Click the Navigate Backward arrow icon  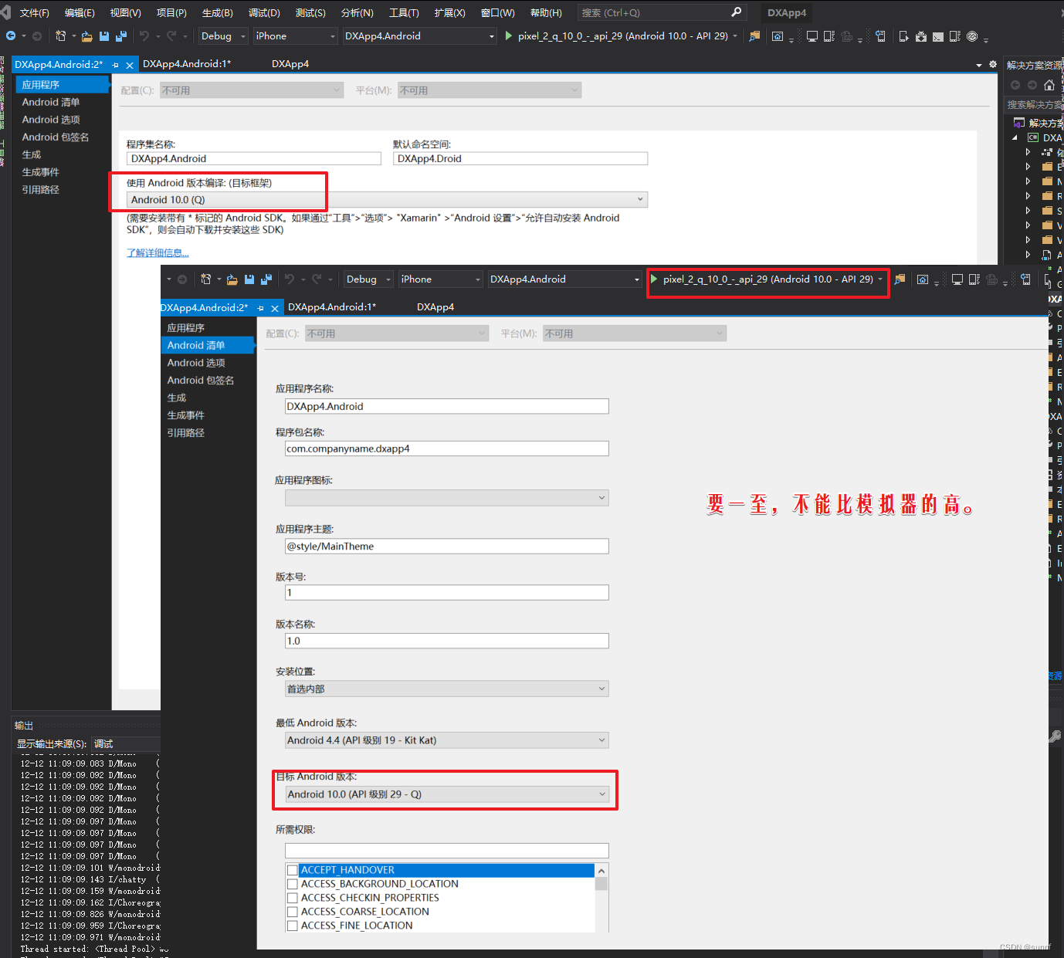(x=12, y=36)
